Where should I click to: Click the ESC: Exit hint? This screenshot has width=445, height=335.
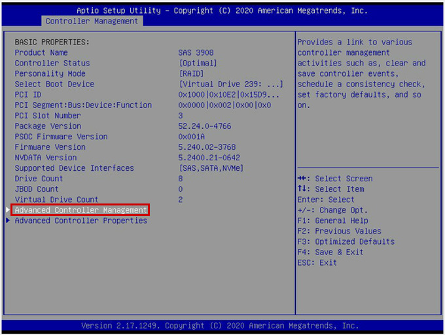(317, 262)
